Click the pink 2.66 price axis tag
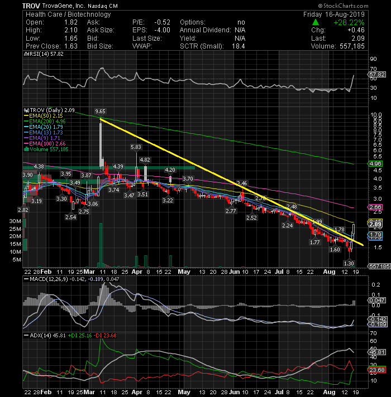391x397 pixels. [x=375, y=207]
